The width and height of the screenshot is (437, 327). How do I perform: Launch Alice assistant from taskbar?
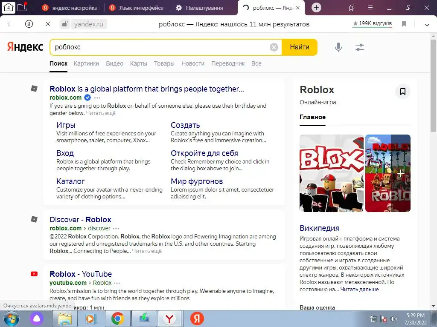click(x=37, y=318)
